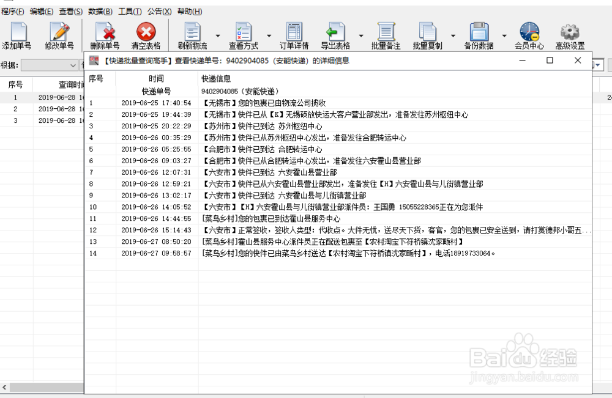This screenshot has height=398, width=612.
Task: Open the 查看(S) menu
Action: pyautogui.click(x=70, y=11)
